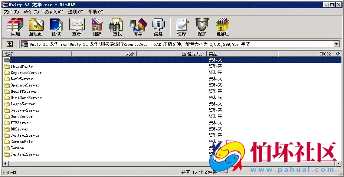
Task: Click horizontal scrollbar right arrow
Action: click(339, 163)
